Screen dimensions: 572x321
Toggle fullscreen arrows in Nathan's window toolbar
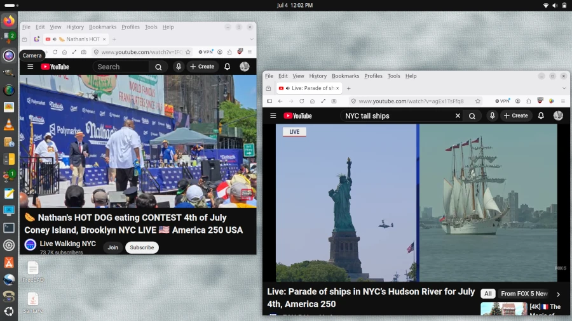[74, 52]
